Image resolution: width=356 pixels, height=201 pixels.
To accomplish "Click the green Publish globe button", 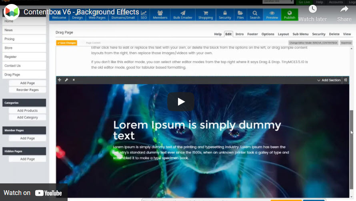I will point(290,14).
